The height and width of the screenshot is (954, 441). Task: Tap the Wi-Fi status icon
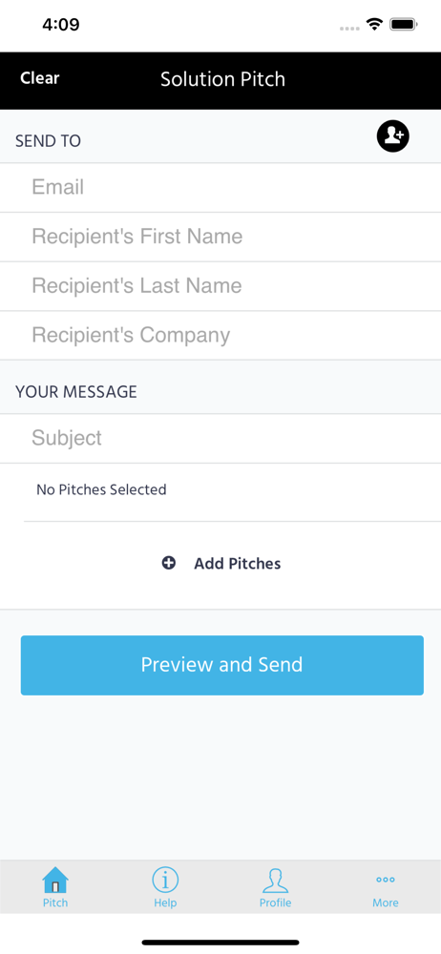tap(374, 25)
